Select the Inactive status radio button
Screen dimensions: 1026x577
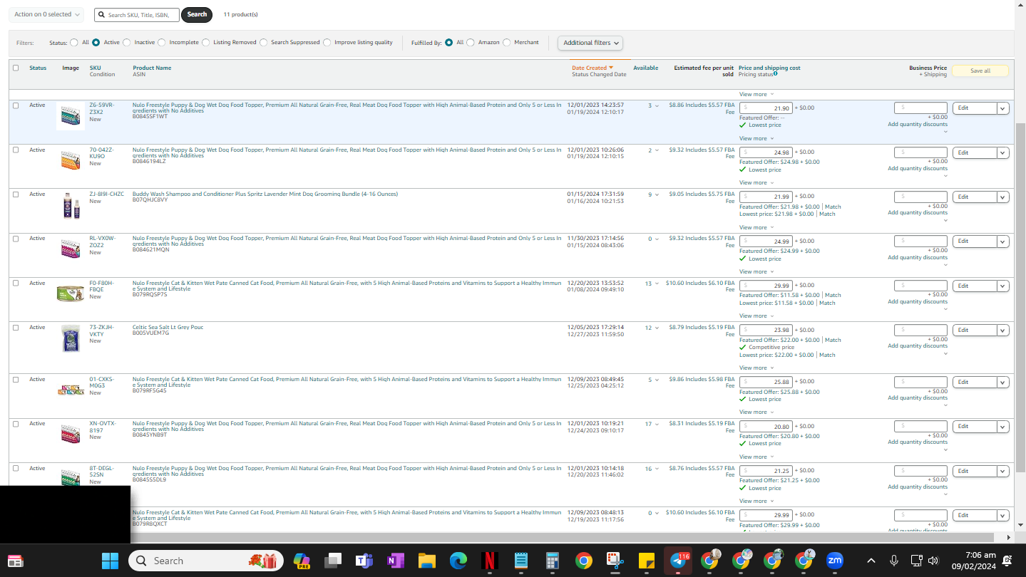point(127,43)
